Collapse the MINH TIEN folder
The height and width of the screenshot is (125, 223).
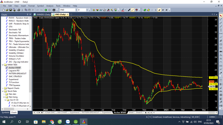(3, 65)
